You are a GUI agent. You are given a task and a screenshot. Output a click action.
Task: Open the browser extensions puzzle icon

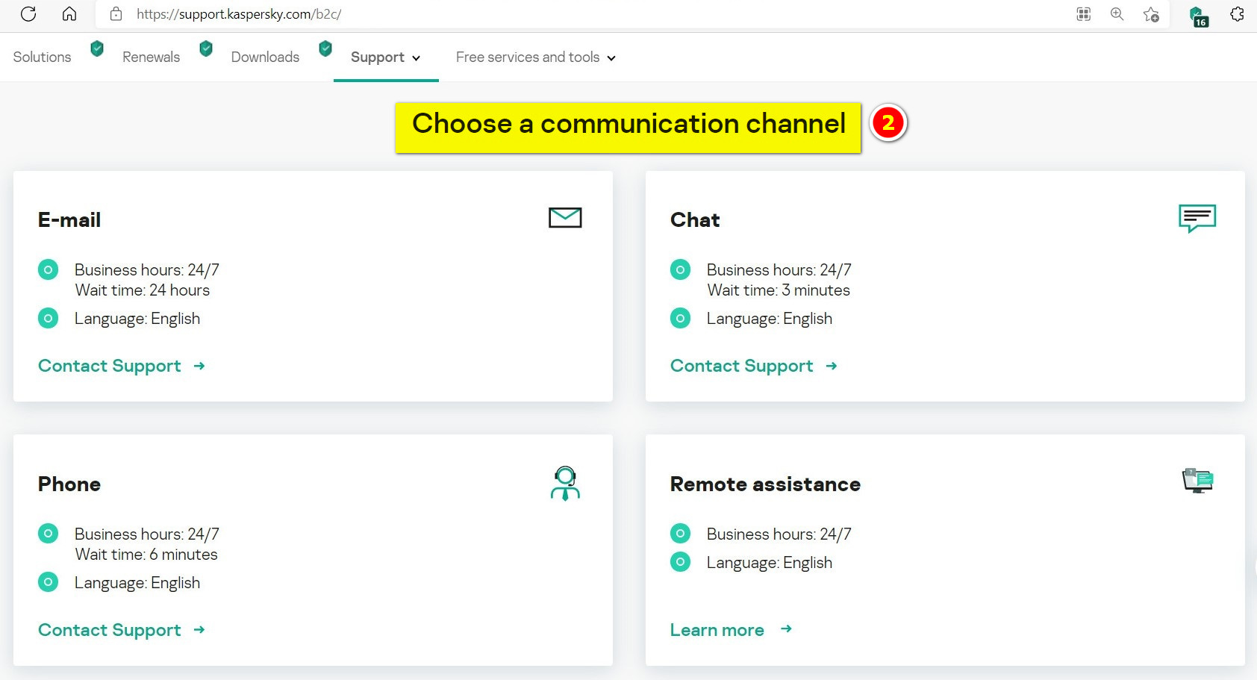point(1237,14)
